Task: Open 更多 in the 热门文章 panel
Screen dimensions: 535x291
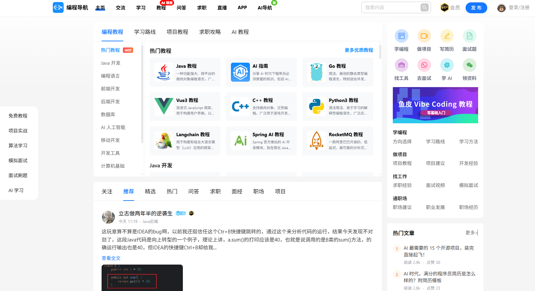Action: pos(472,233)
